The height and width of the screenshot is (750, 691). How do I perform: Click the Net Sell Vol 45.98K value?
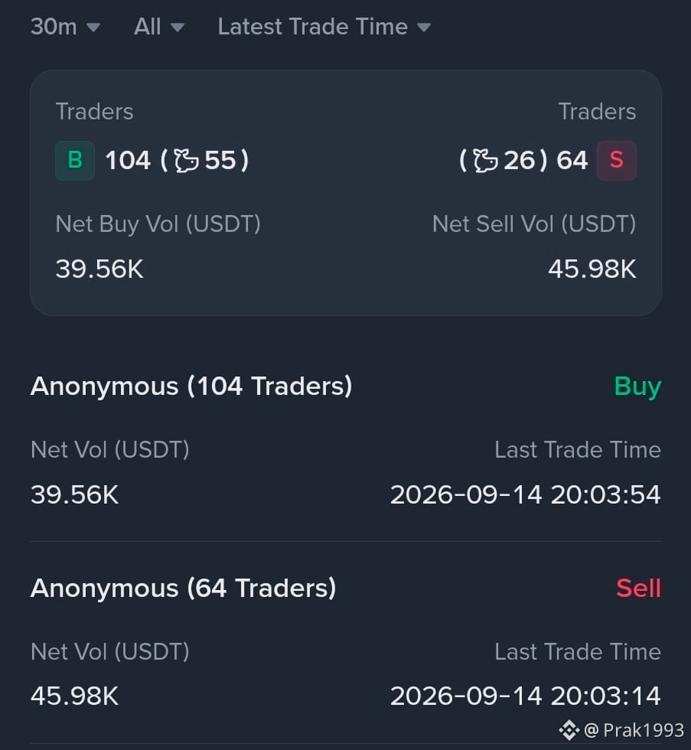tap(592, 269)
